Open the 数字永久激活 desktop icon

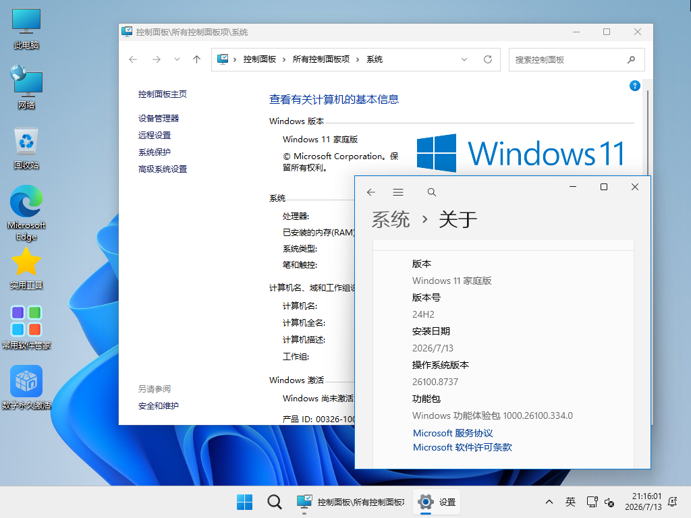[x=26, y=387]
